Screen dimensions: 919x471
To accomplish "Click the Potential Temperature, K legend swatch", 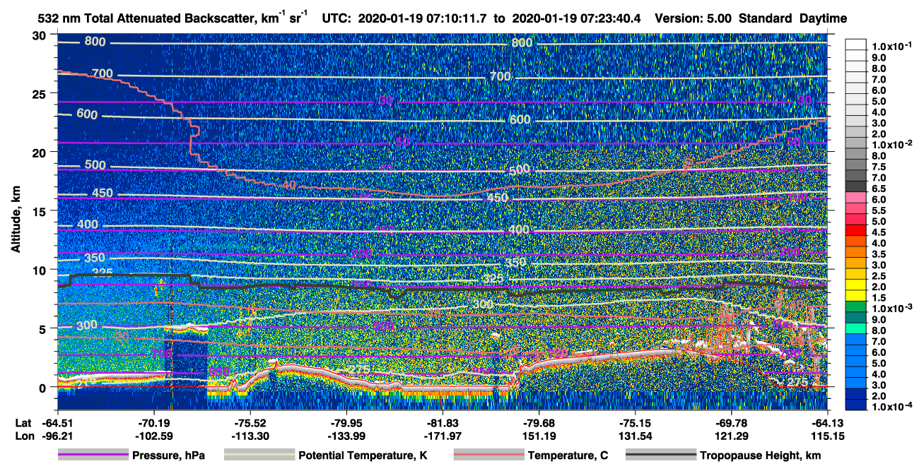I will pyautogui.click(x=259, y=455).
